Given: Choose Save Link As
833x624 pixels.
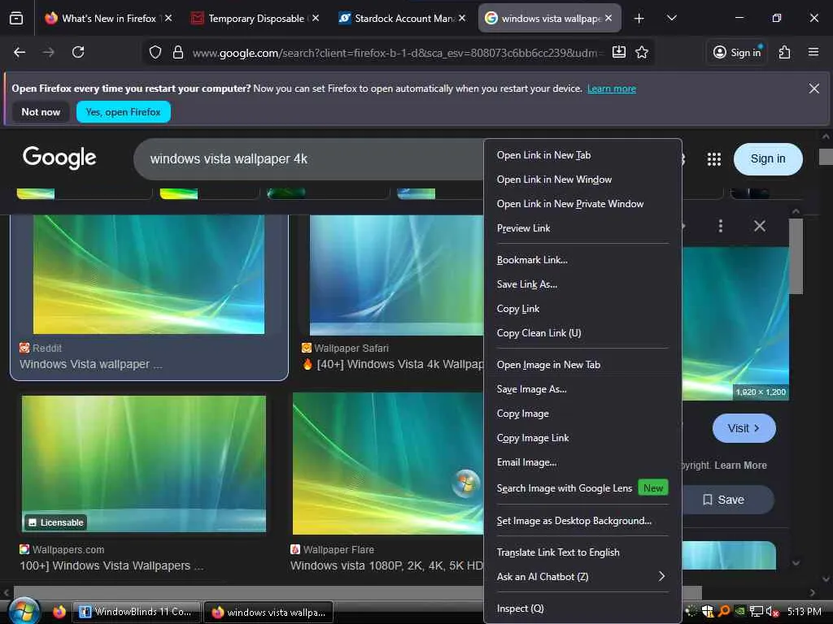Looking at the screenshot, I should pyautogui.click(x=582, y=284).
